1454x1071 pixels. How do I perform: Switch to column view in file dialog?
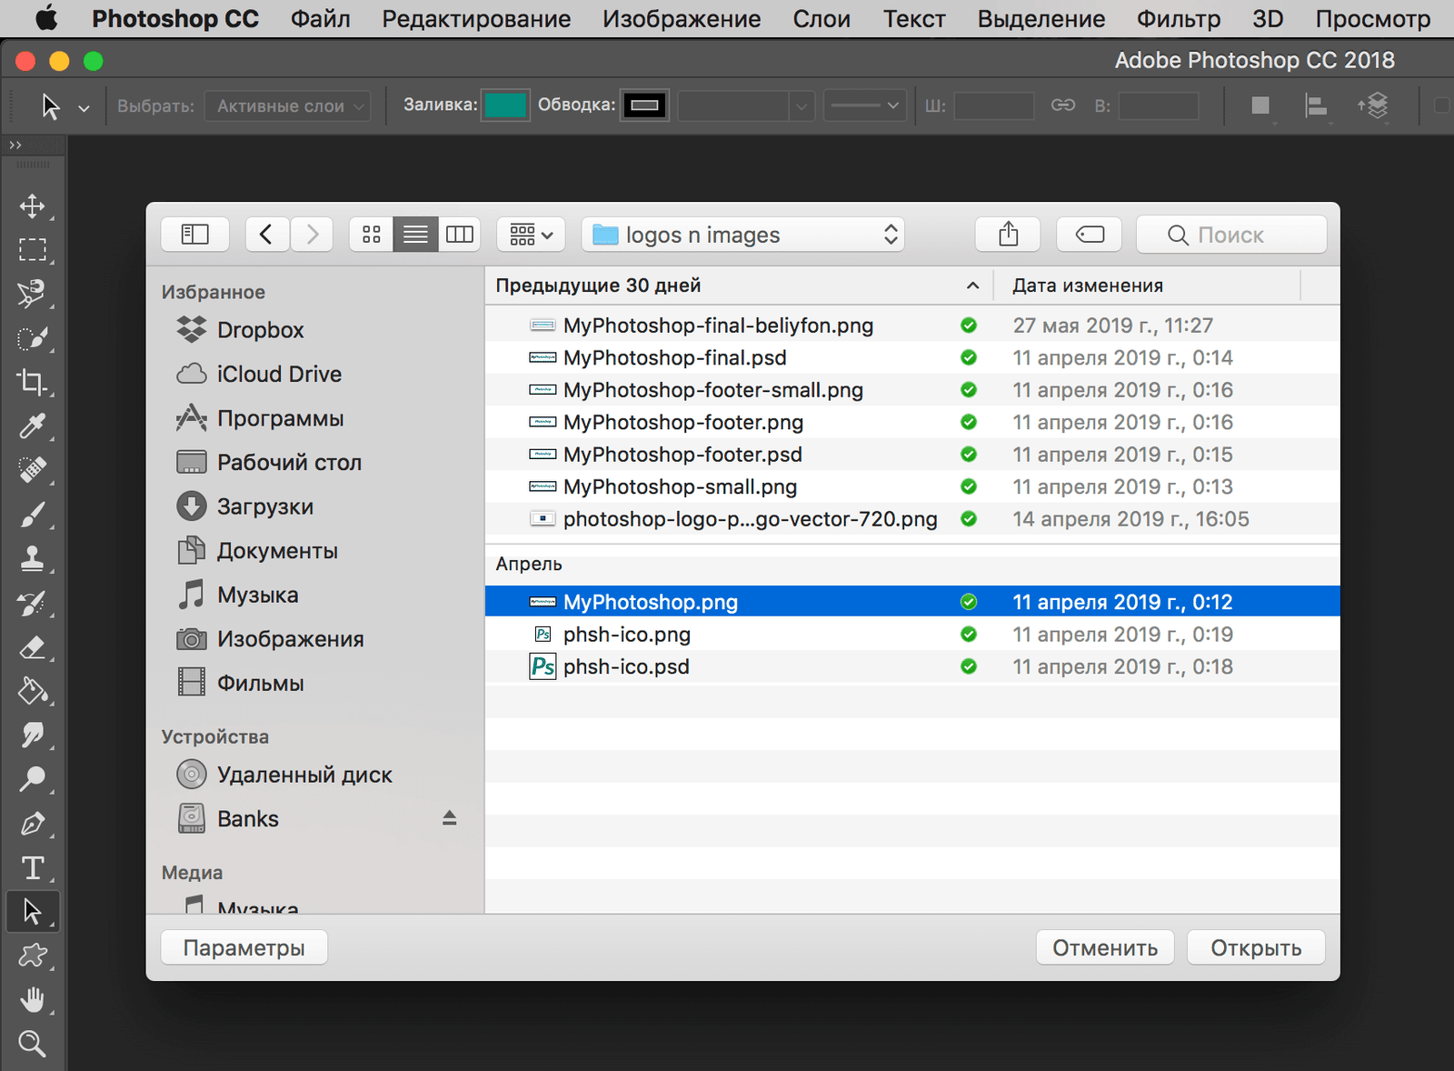(460, 235)
